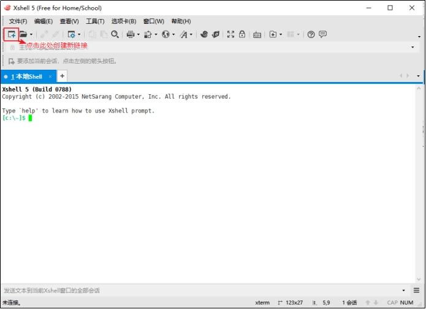Open the 文件(F) menu
Screen dimensions: 426x309
point(18,21)
